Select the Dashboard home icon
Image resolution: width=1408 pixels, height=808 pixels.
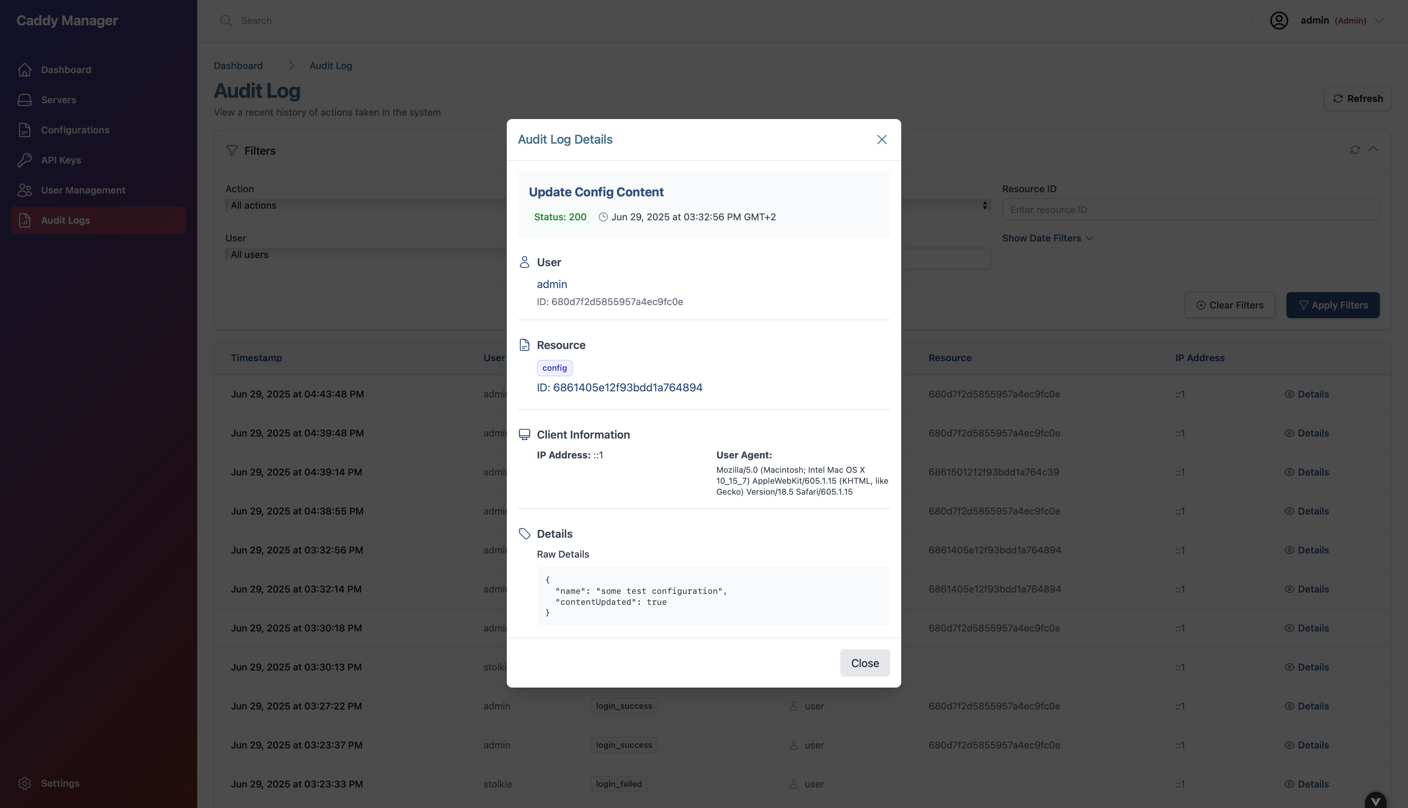(25, 69)
